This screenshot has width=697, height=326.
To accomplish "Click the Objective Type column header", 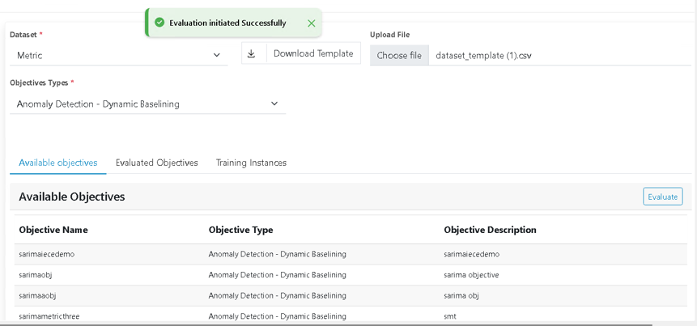I will coord(240,230).
